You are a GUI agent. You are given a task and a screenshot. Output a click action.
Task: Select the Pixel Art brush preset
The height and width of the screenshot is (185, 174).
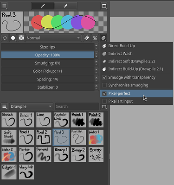tap(78, 137)
